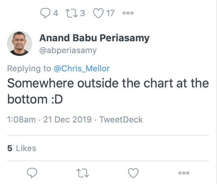Open the bottom more options dots menu
Screen dimensions: 217x184
tap(184, 173)
